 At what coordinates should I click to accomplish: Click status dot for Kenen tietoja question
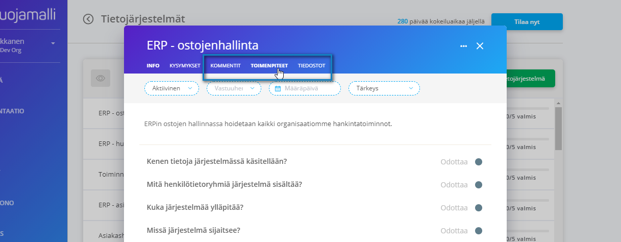478,162
